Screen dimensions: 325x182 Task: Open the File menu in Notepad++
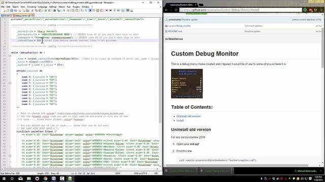coord(3,7)
